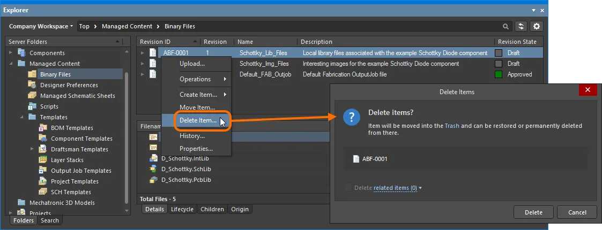
Task: Click the green Approved state swatch
Action: point(499,74)
